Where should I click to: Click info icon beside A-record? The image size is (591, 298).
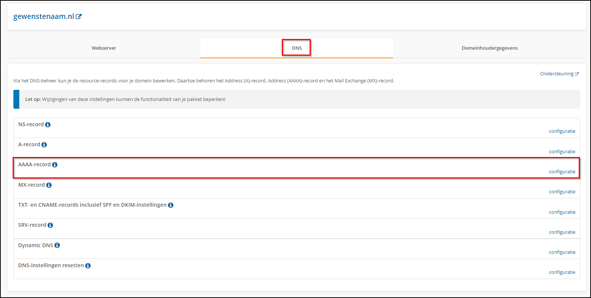click(44, 145)
